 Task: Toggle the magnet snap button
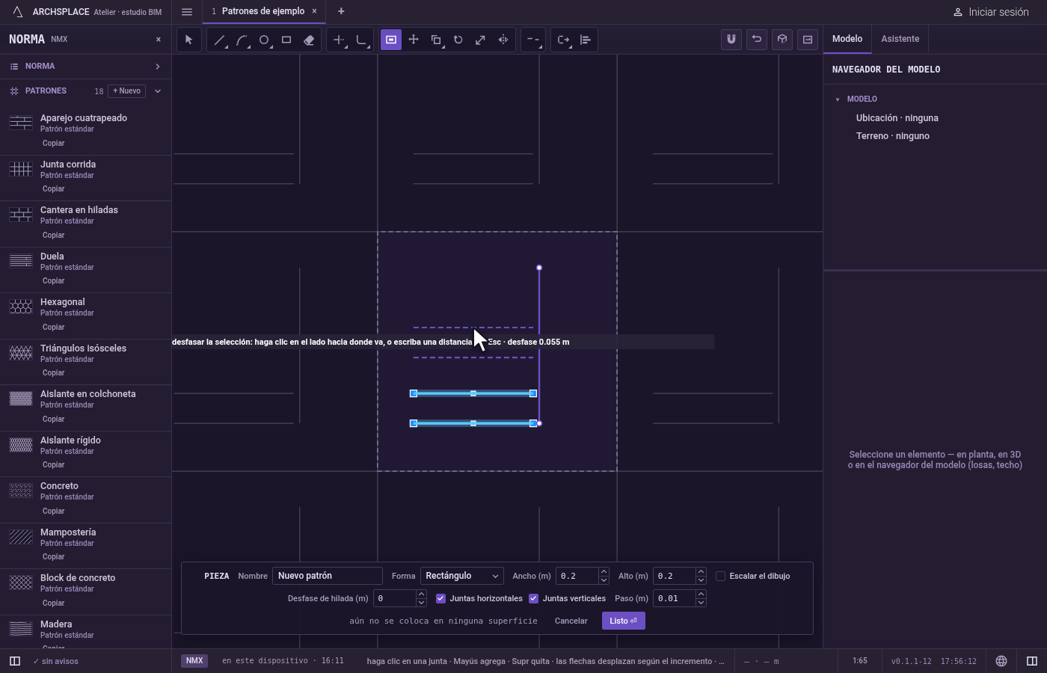pos(731,40)
